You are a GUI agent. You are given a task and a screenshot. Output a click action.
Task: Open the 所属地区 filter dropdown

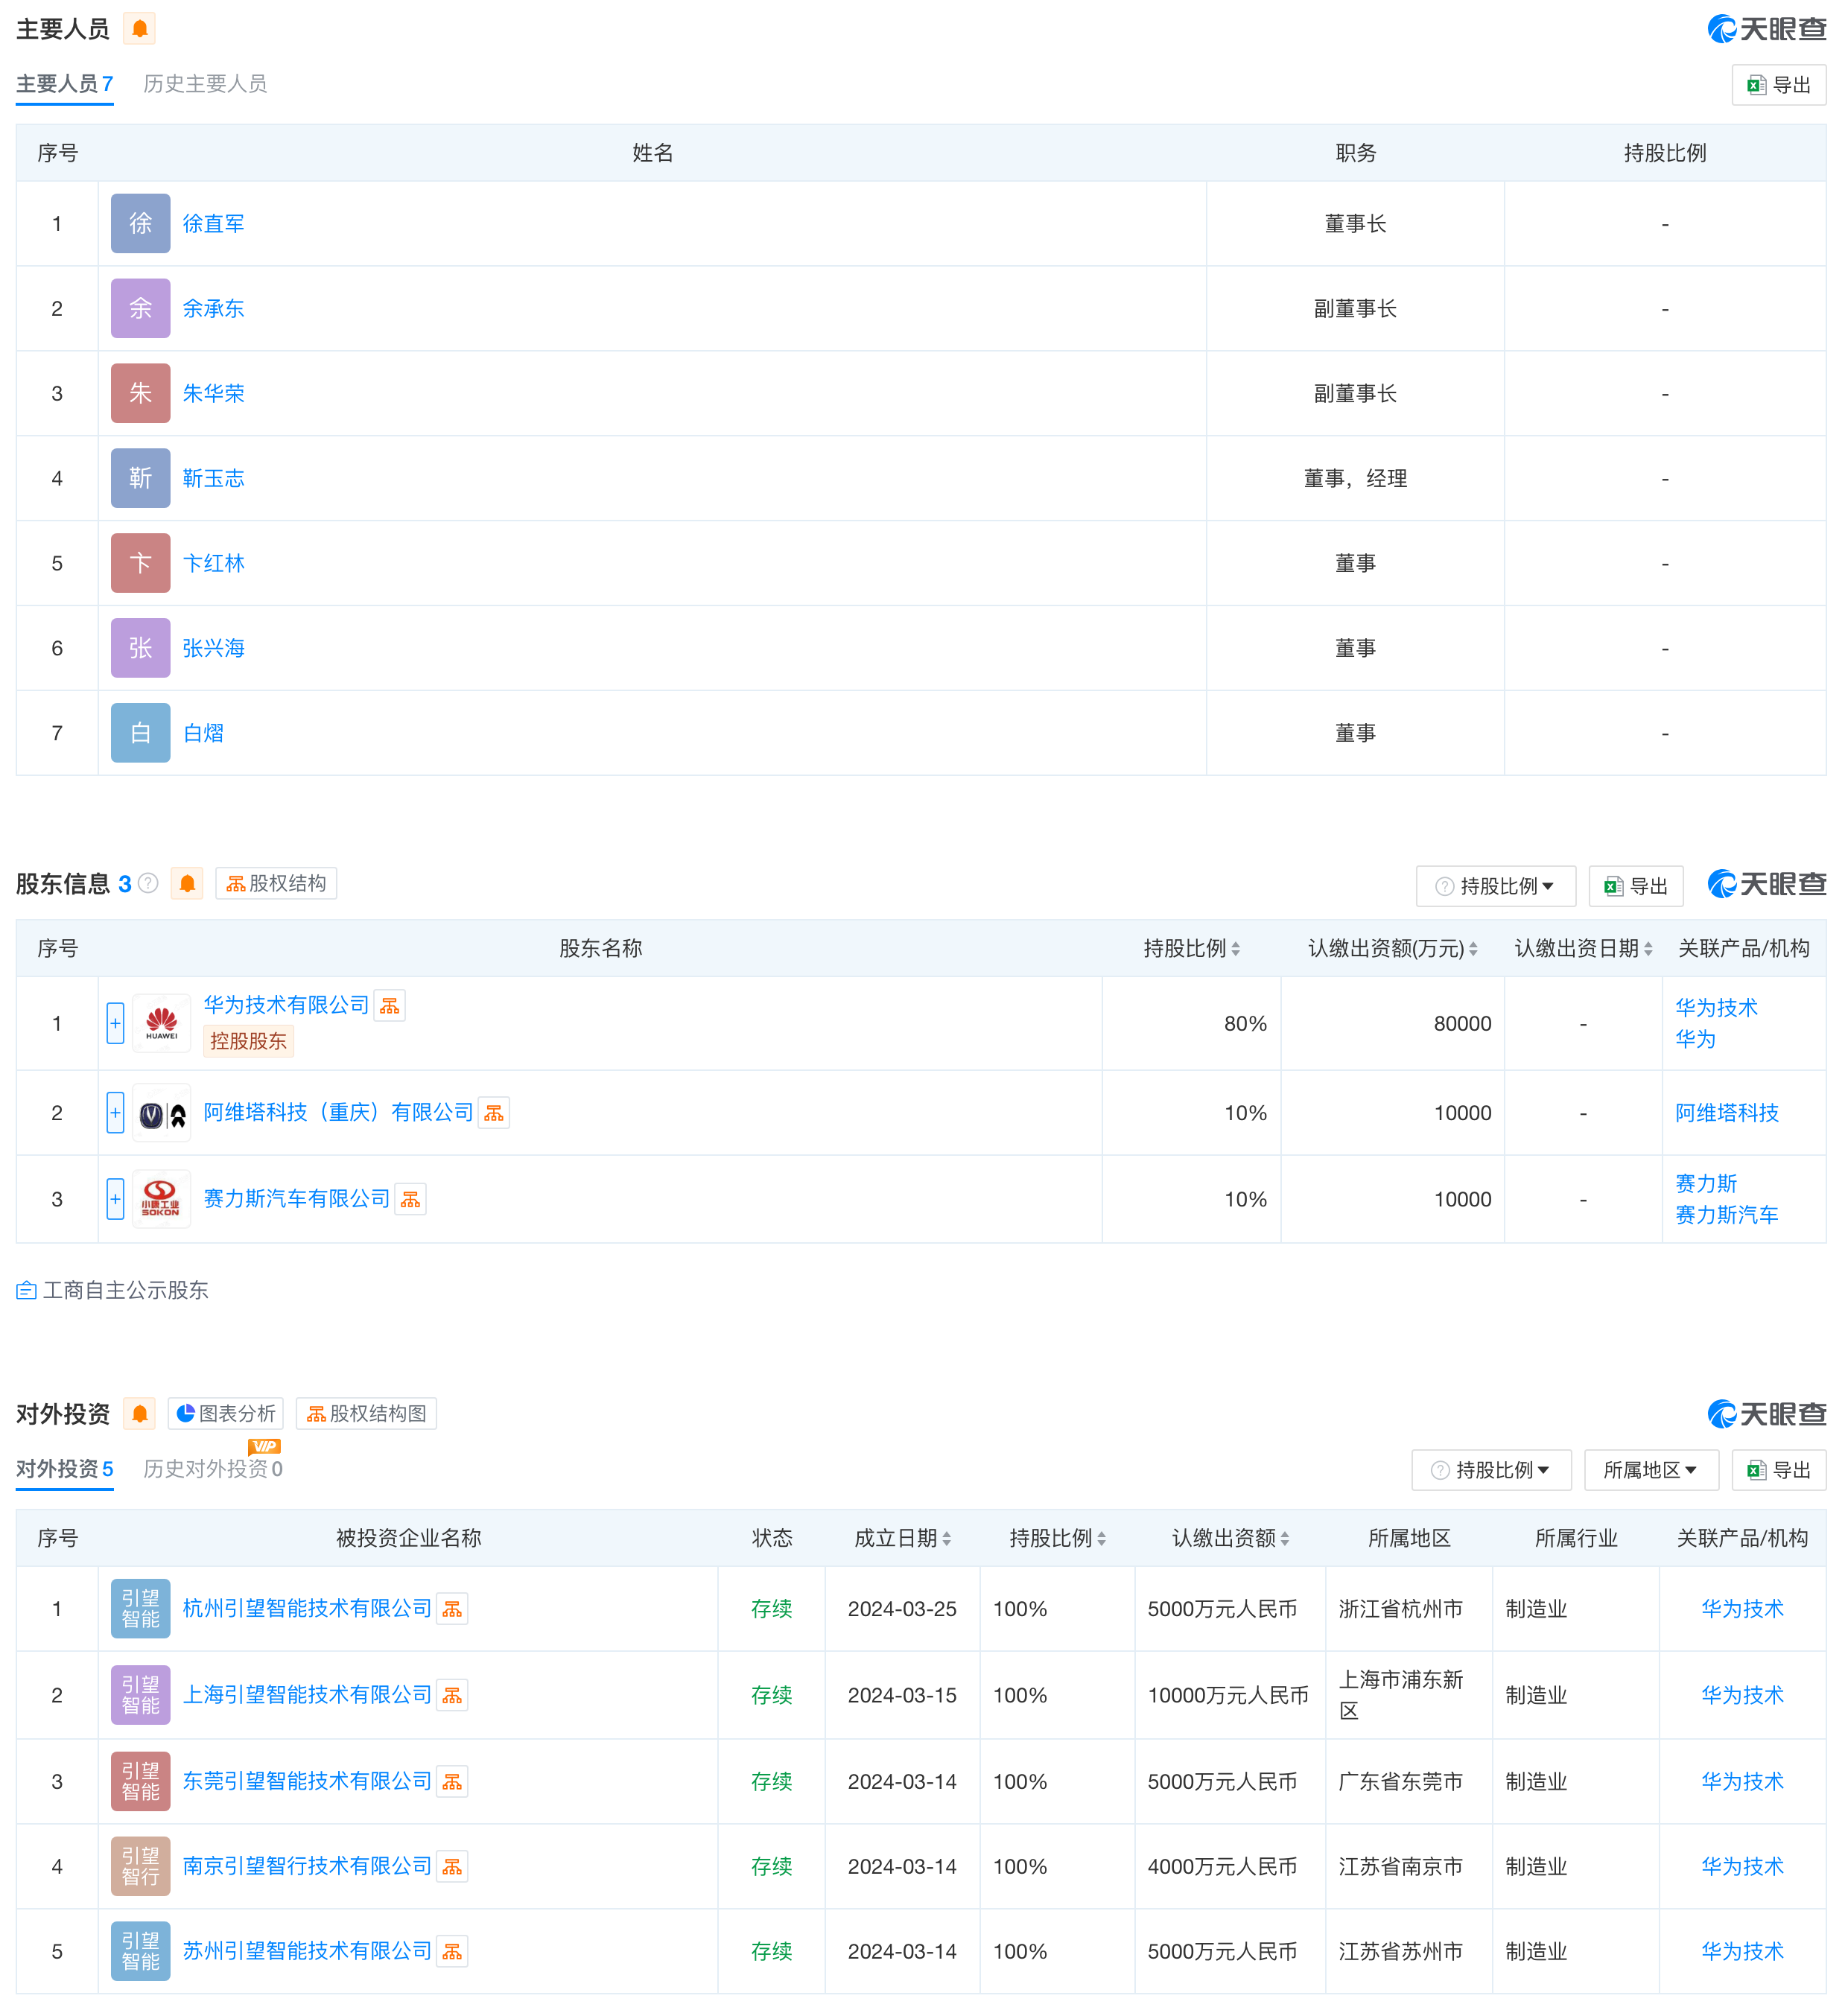pyautogui.click(x=1651, y=1471)
